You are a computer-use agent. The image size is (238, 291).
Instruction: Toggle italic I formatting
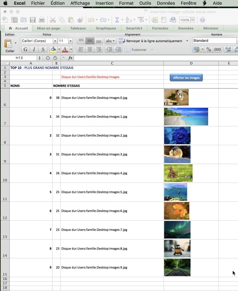tap(34, 49)
